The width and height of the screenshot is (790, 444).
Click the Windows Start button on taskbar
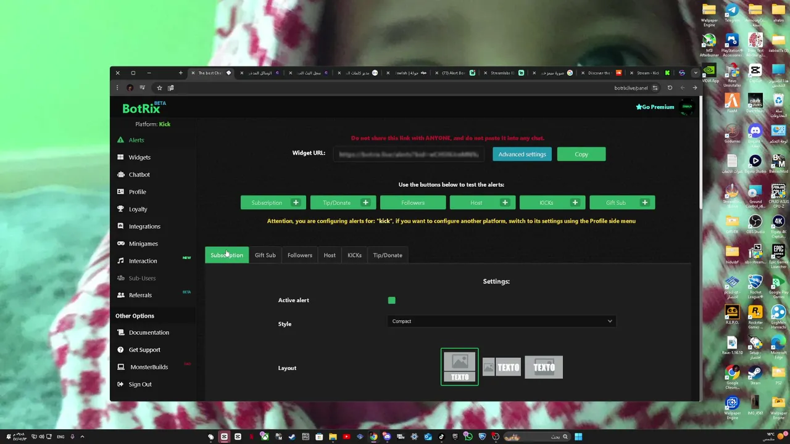coord(578,437)
